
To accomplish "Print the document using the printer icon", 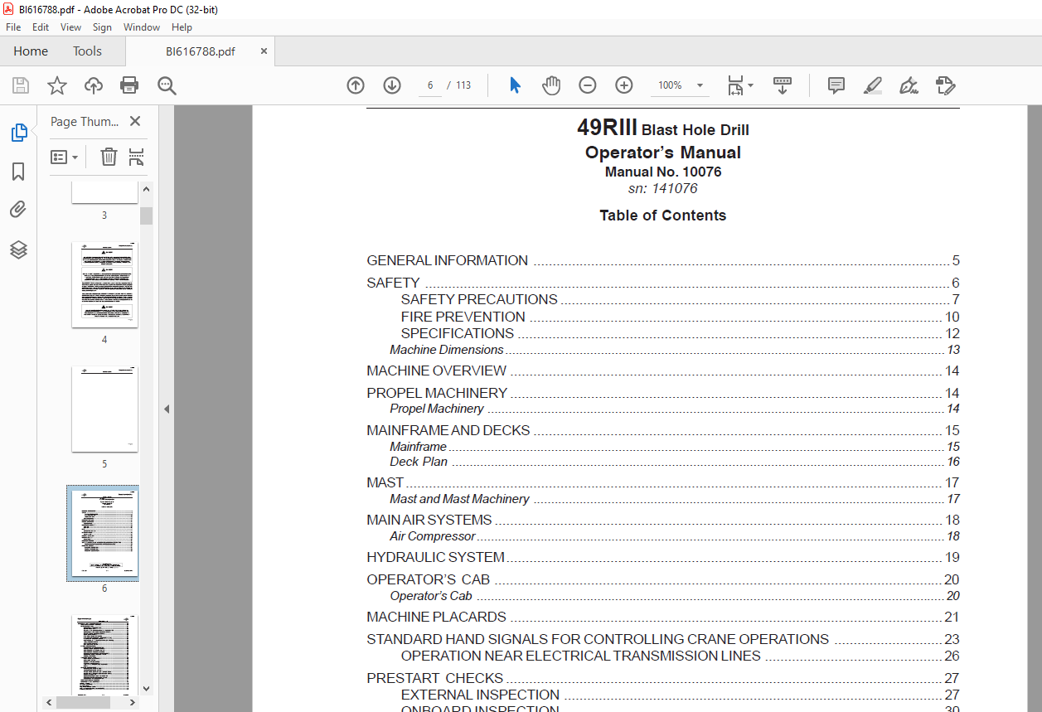I will pos(129,85).
